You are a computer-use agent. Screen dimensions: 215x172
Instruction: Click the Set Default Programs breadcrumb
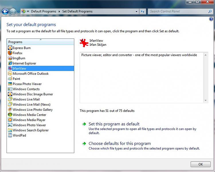pyautogui.click(x=77, y=11)
